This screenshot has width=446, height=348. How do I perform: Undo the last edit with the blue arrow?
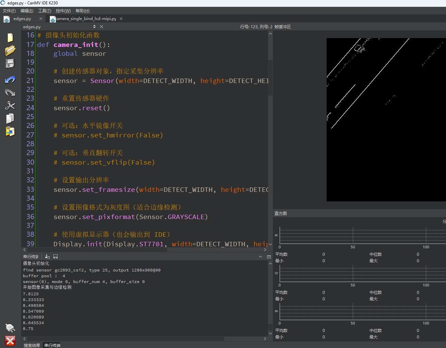click(10, 80)
